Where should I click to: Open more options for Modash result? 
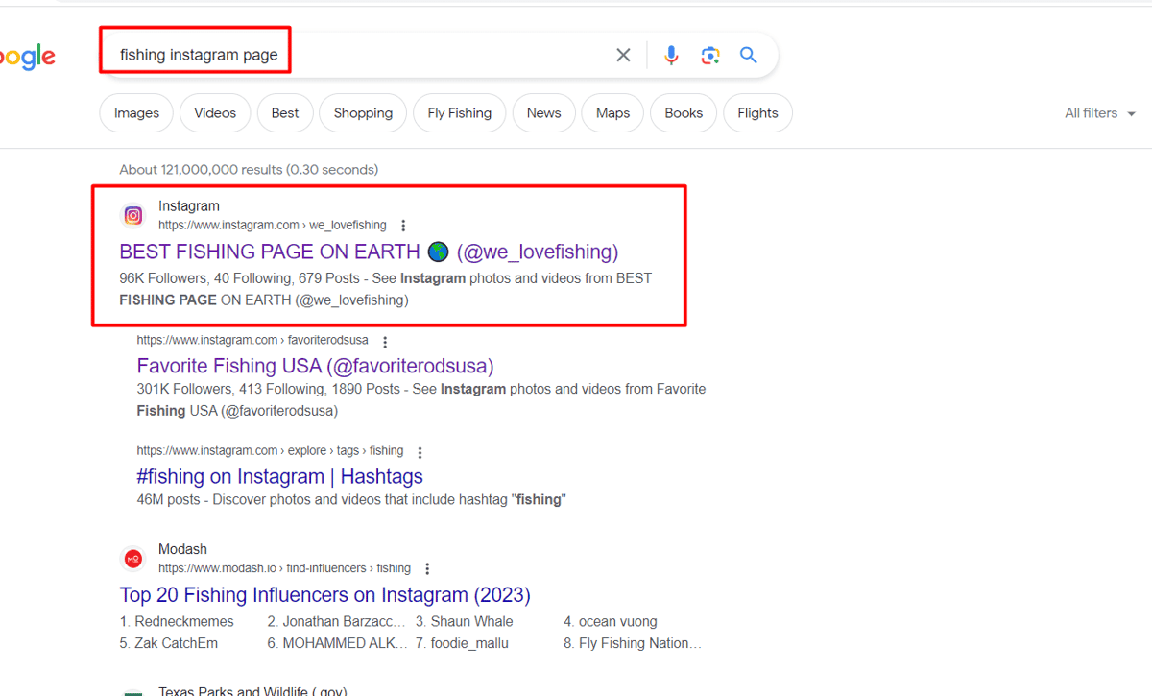point(427,569)
